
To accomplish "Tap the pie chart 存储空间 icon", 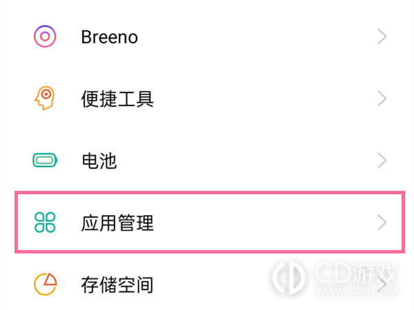I will coord(45,284).
